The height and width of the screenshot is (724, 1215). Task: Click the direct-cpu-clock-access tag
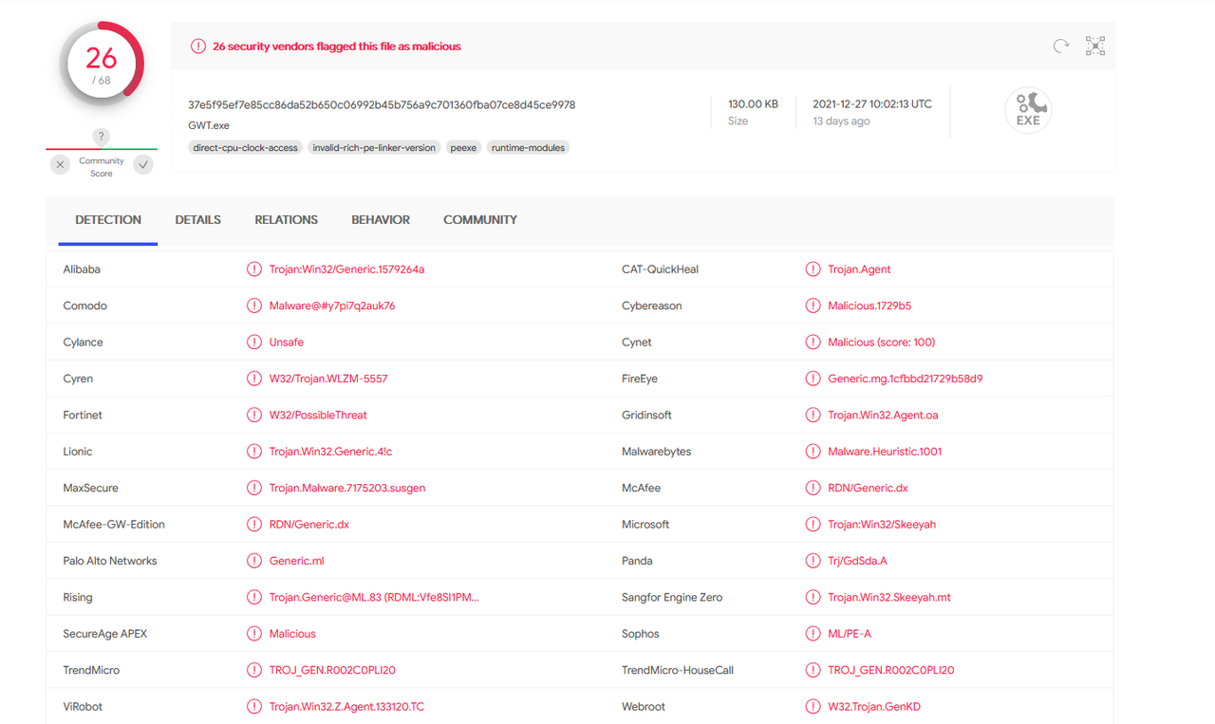pyautogui.click(x=246, y=148)
